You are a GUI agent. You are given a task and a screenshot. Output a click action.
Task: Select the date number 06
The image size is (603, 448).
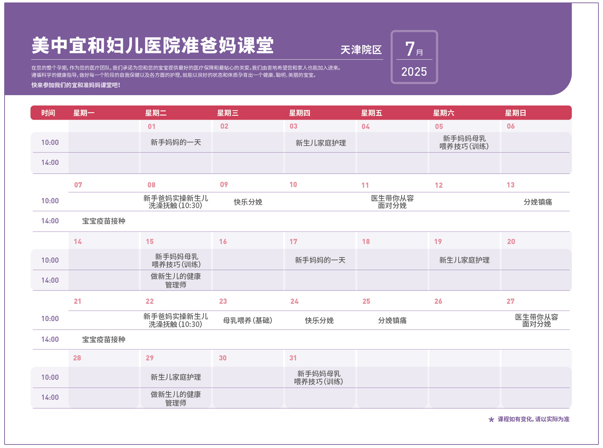[511, 126]
